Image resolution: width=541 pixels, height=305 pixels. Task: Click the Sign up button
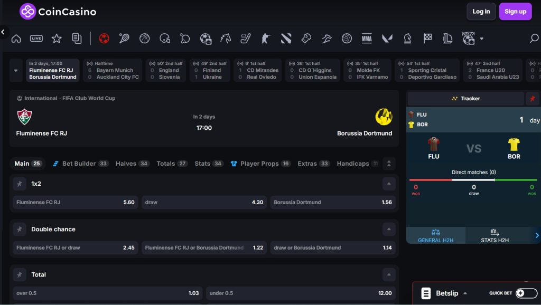pos(515,12)
